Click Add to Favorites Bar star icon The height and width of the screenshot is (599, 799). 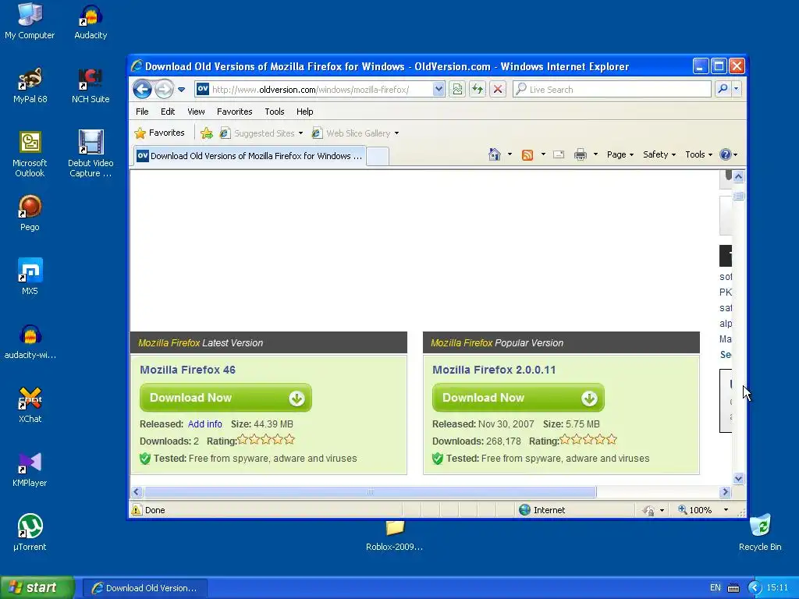206,133
